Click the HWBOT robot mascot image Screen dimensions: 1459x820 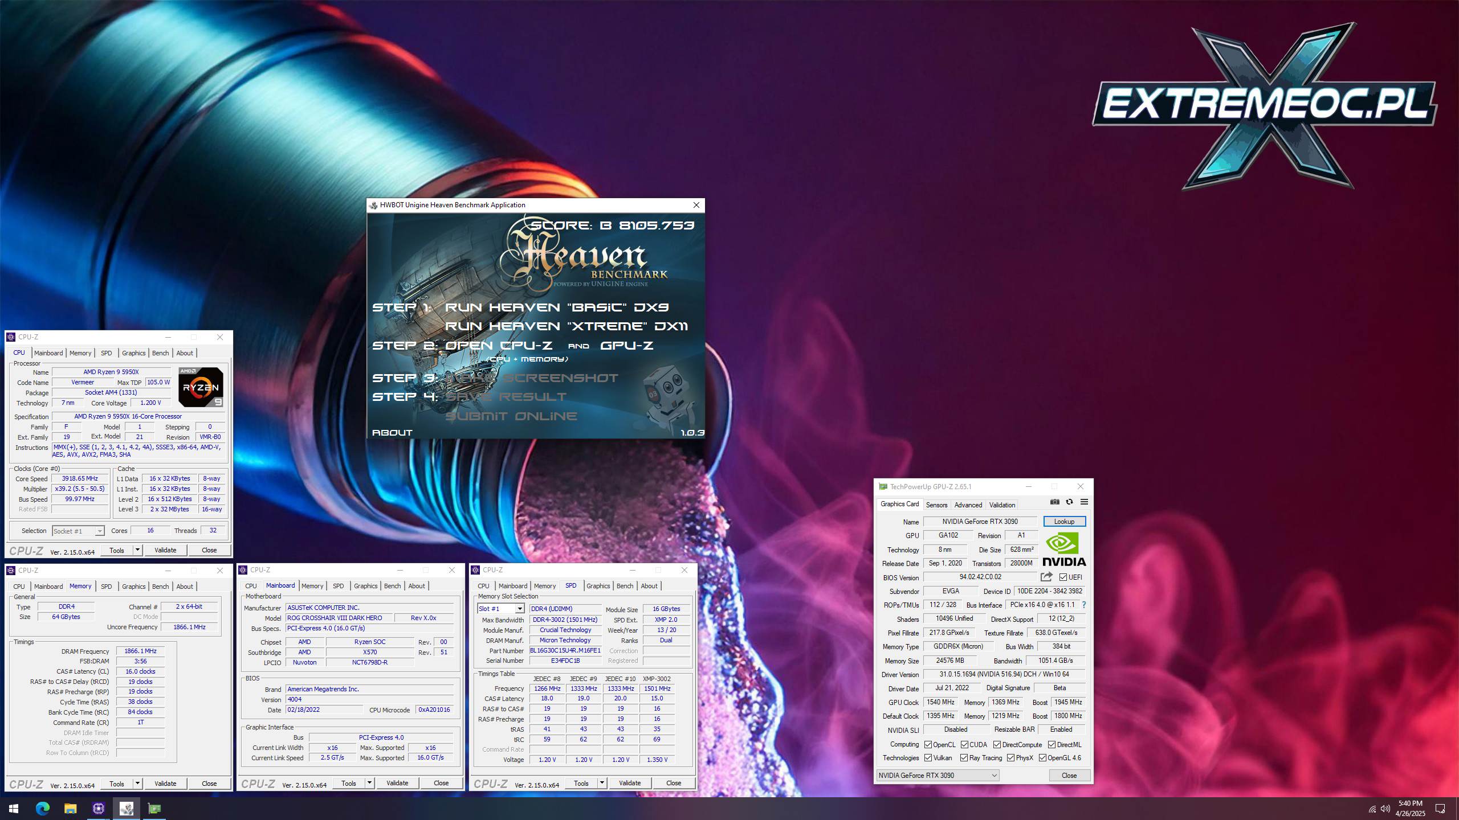pos(668,399)
